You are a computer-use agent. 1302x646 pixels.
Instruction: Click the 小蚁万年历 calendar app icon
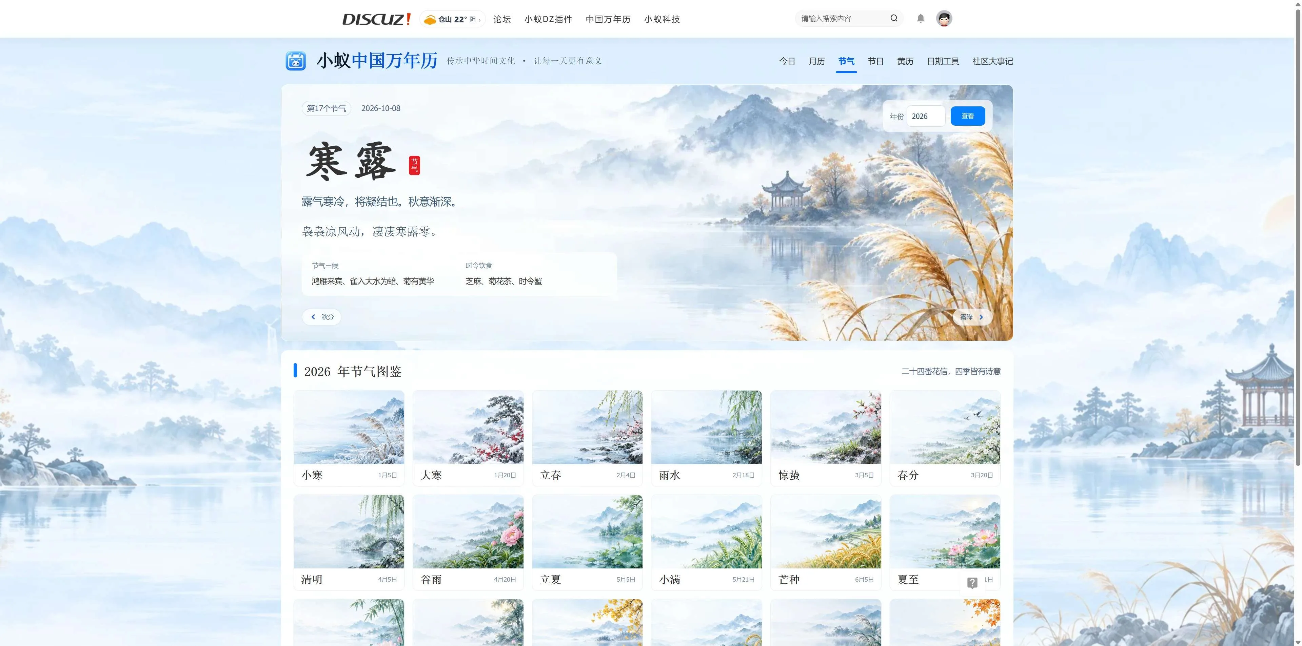click(x=296, y=61)
